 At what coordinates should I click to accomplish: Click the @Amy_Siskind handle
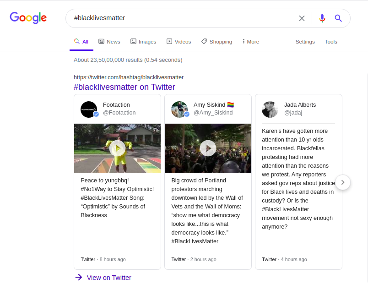click(x=213, y=113)
